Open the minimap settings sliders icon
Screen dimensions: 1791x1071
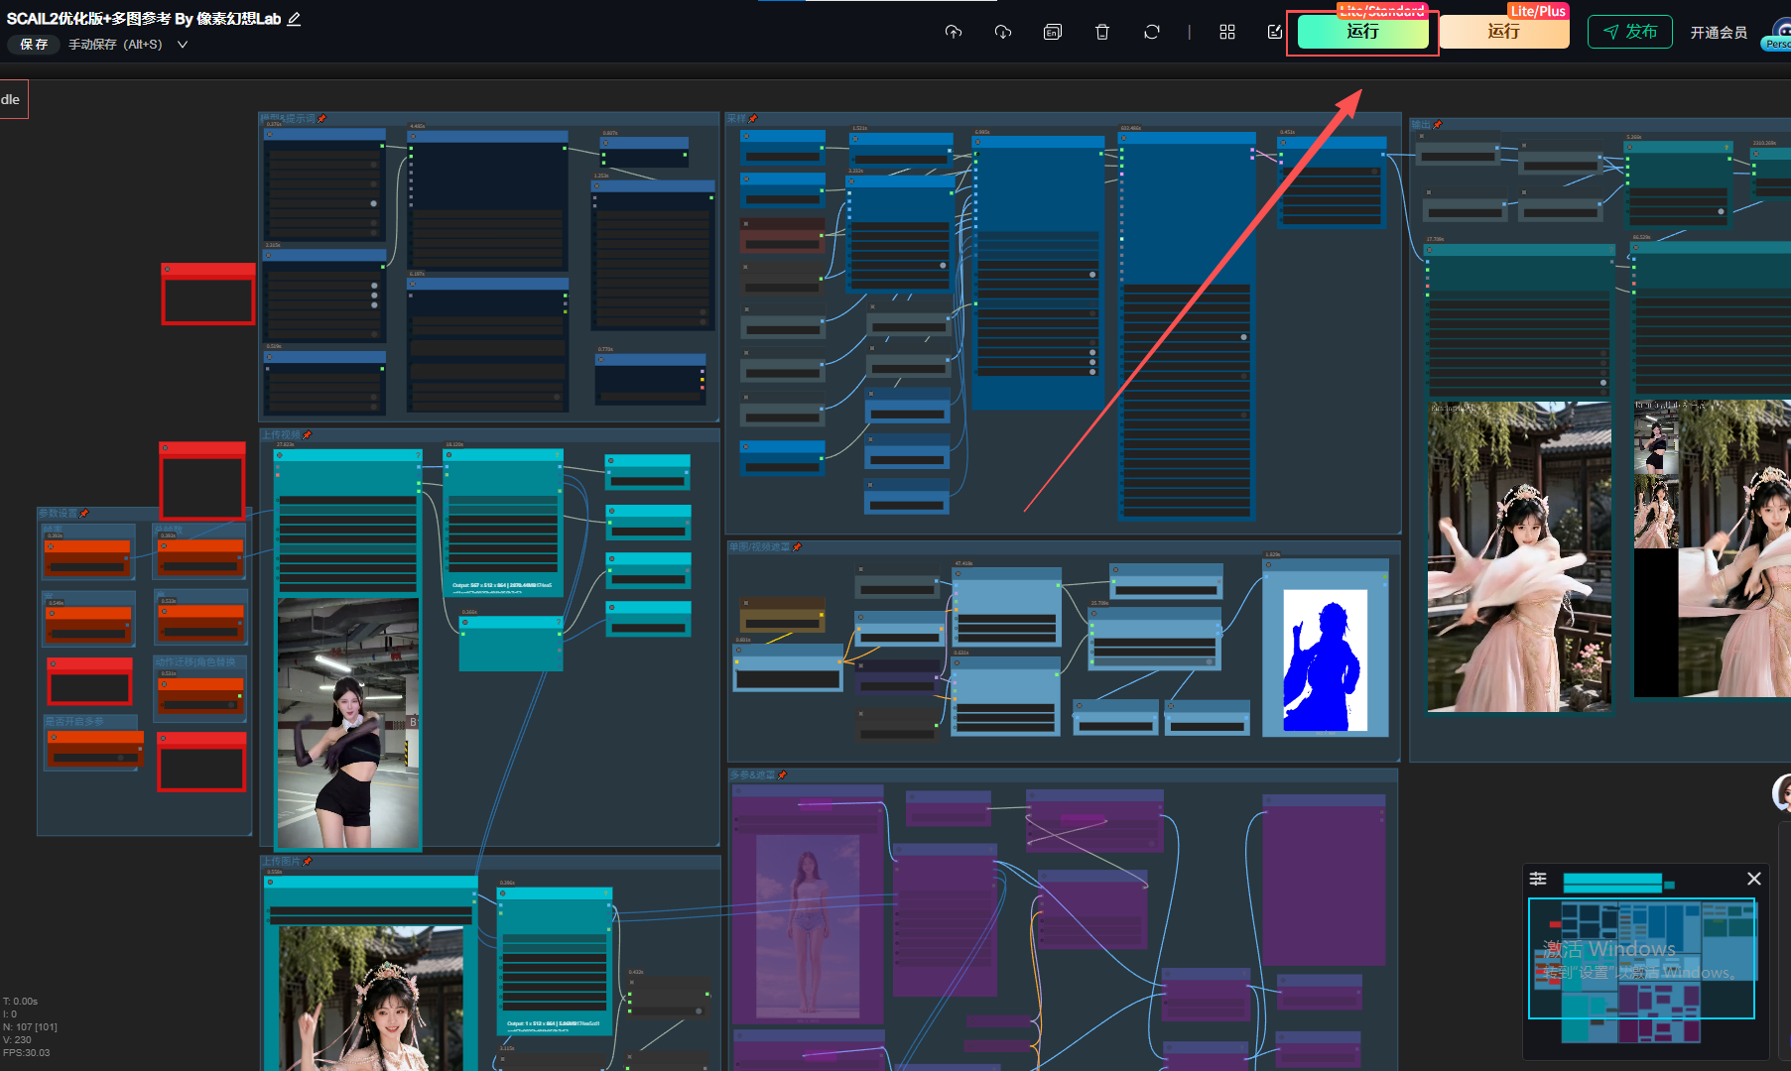click(x=1538, y=879)
